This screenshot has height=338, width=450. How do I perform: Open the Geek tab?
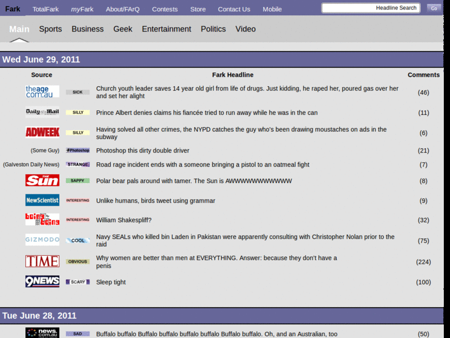point(123,29)
